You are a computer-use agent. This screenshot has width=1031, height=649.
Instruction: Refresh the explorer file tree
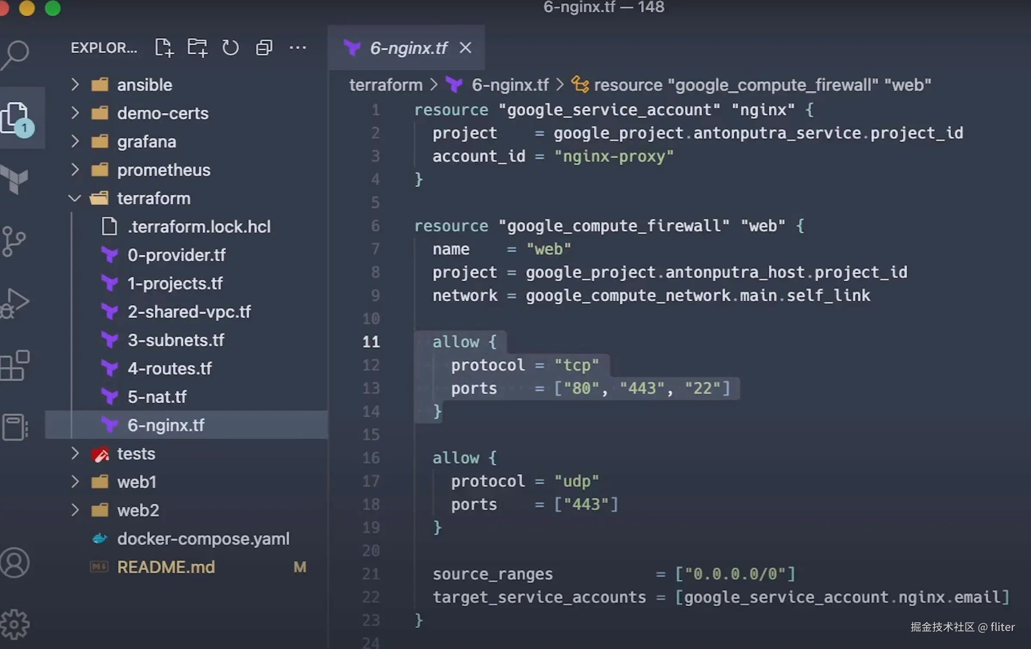230,48
